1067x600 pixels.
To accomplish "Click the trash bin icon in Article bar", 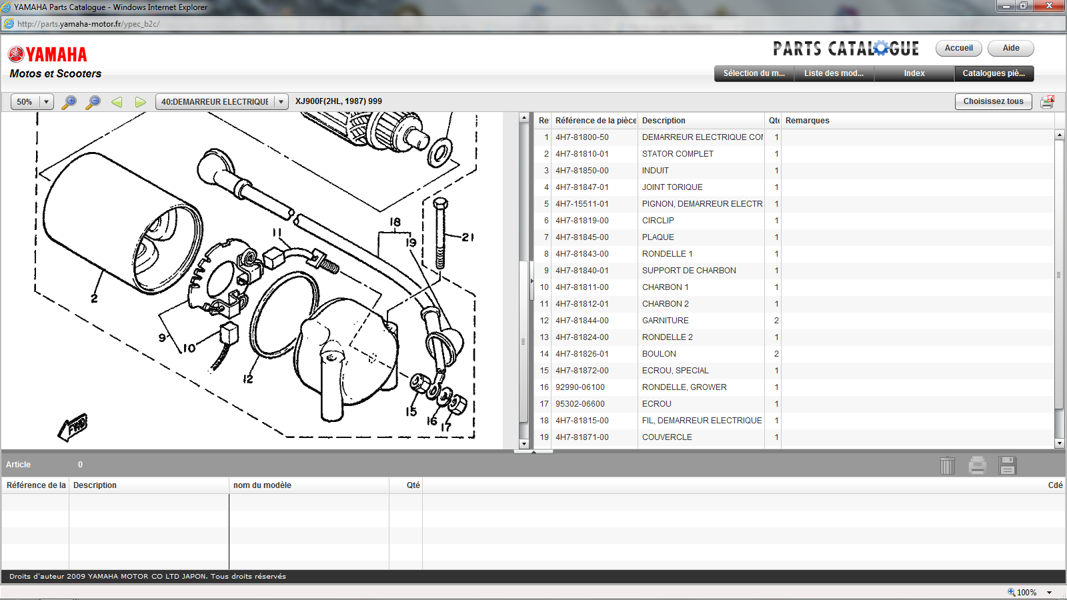I will click(x=947, y=465).
